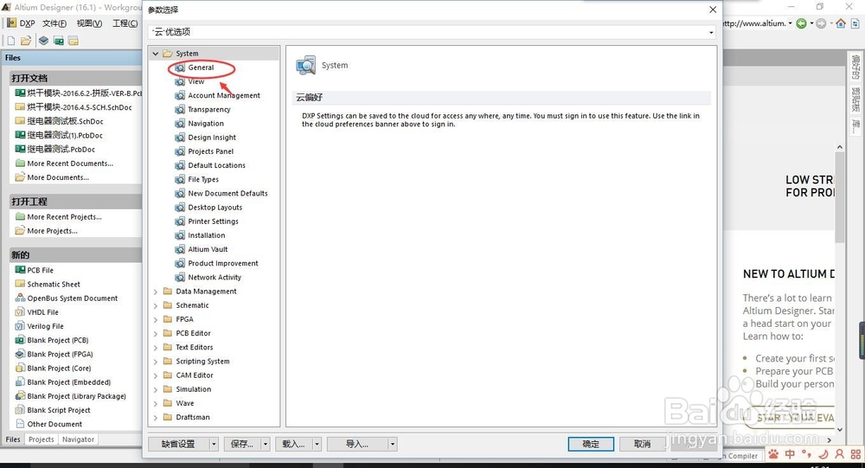The width and height of the screenshot is (865, 468).
Task: Open the DXP menu
Action: tap(21, 23)
